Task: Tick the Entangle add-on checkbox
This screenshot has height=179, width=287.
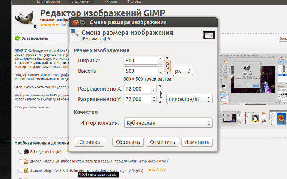Action: tap(20, 151)
